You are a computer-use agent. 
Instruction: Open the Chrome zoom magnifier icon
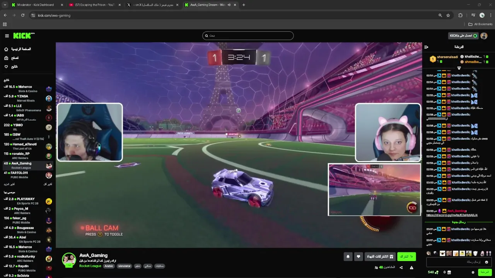pos(440,15)
